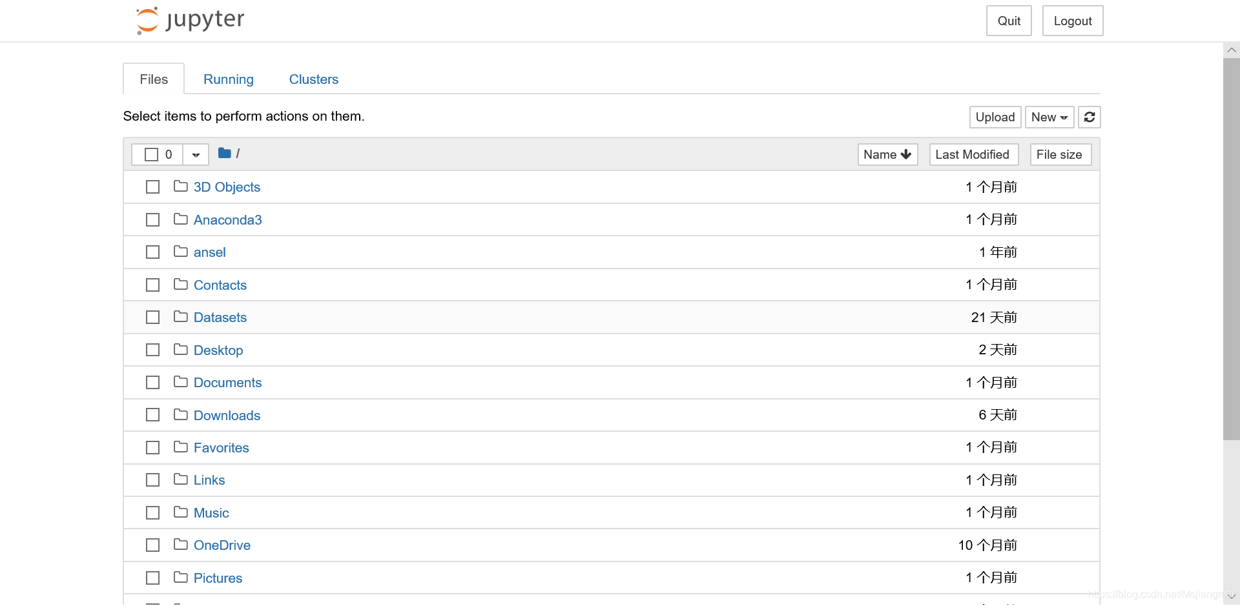The height and width of the screenshot is (606, 1240).
Task: Select the ansel folder checkbox
Action: tap(152, 252)
